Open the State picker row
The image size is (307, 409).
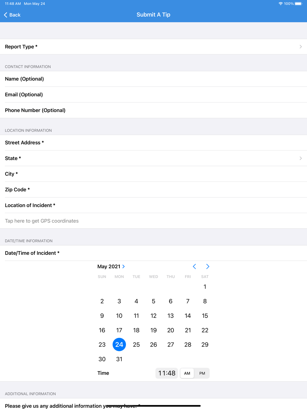pos(153,158)
